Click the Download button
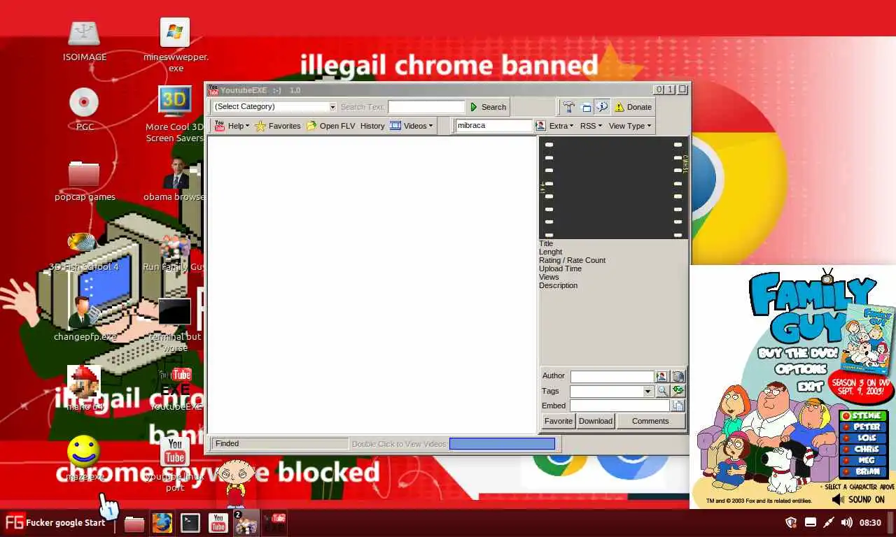The height and width of the screenshot is (537, 896). (596, 421)
